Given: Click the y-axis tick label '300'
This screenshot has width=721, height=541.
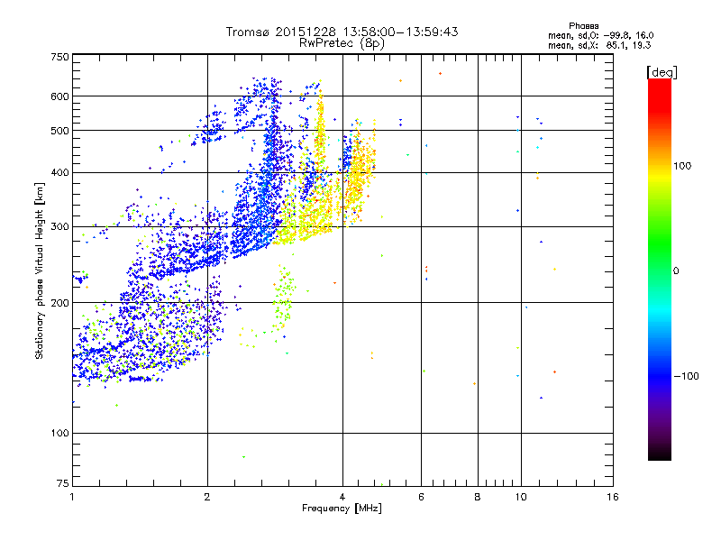Looking at the screenshot, I should tap(59, 227).
